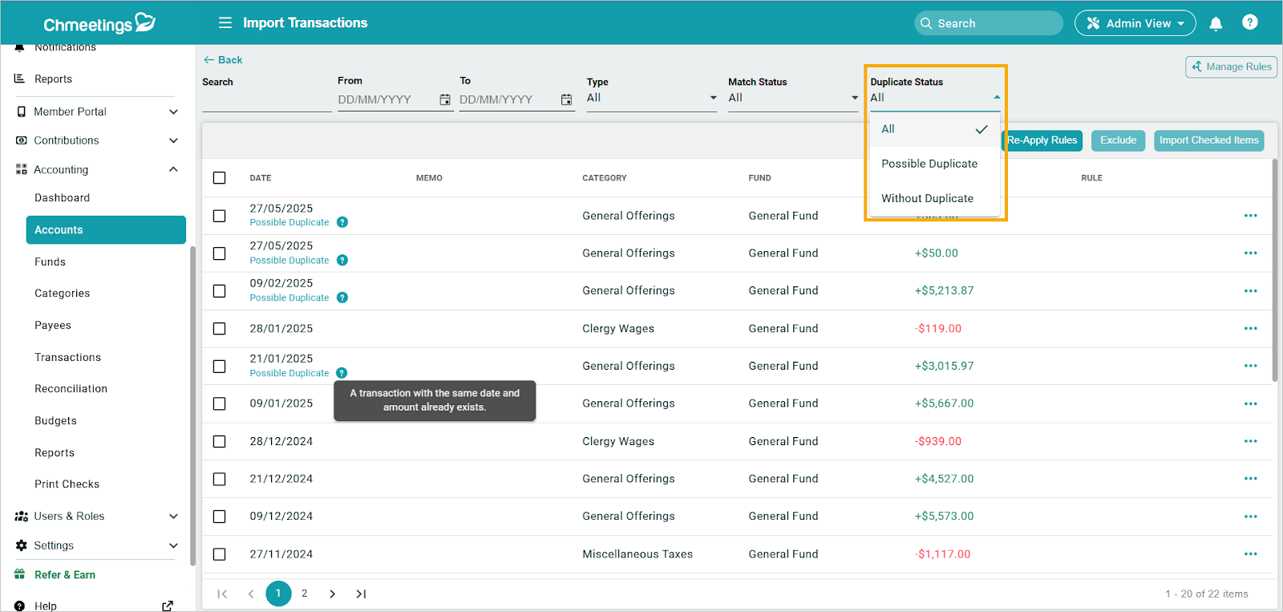
Task: Check the select-all checkbox in table header
Action: click(x=220, y=178)
